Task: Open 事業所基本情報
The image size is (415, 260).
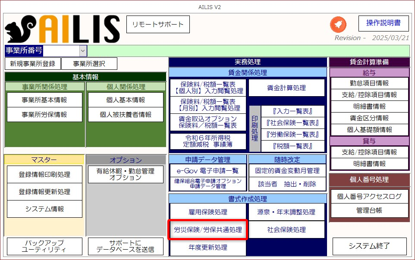Action: [44, 100]
